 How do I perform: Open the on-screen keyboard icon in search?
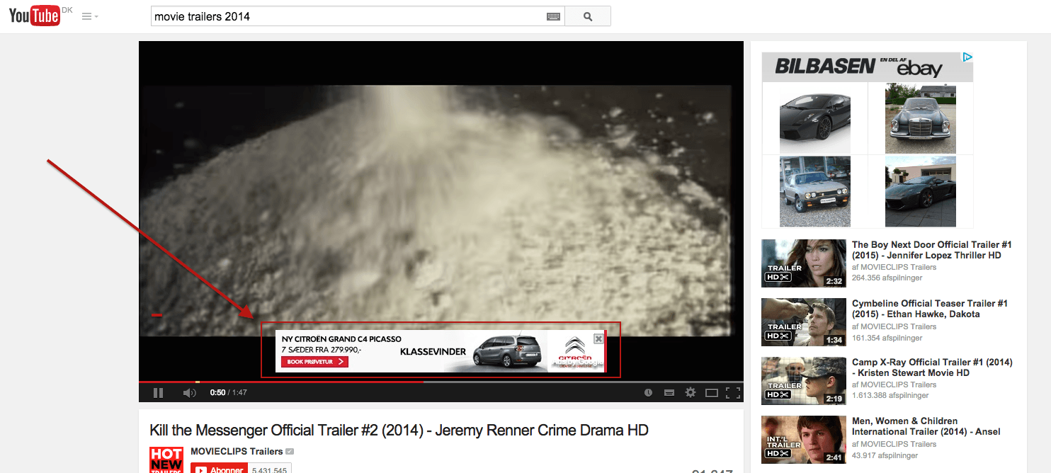[554, 17]
